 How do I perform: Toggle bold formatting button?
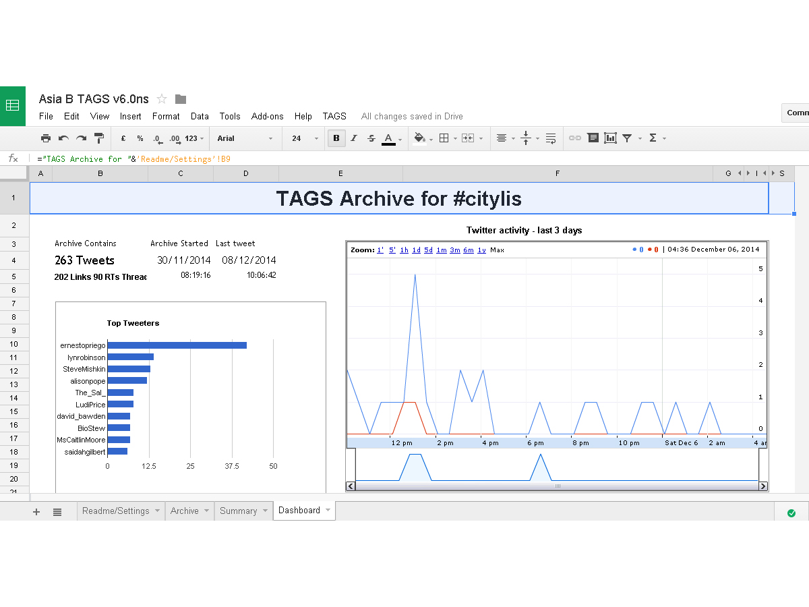[x=336, y=138]
